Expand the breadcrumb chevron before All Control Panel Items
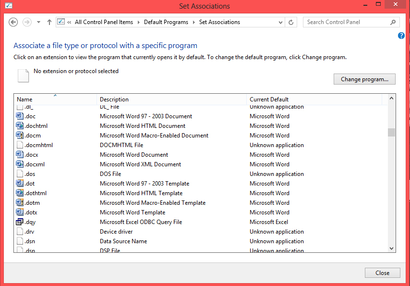The height and width of the screenshot is (286, 410). tap(70, 22)
